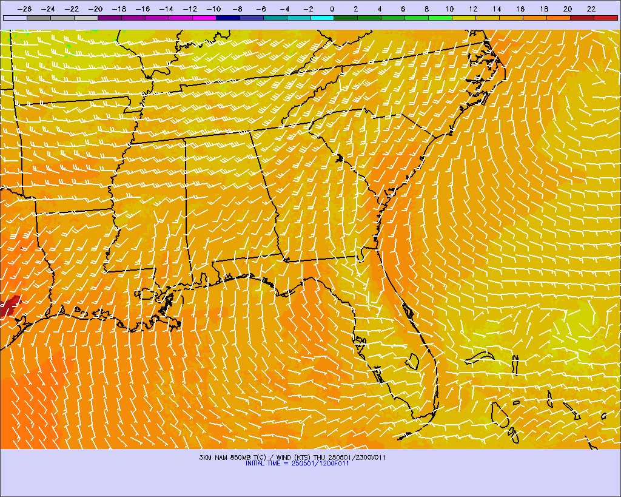Click the positive '10' scale label
Viewport: 621px width, 497px height.
pyautogui.click(x=449, y=9)
